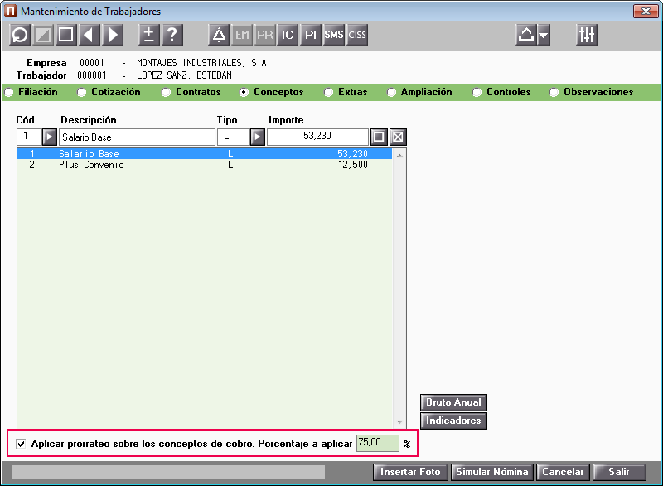This screenshot has width=663, height=486.
Task: Click the square icon beside Importe field
Action: pyautogui.click(x=379, y=137)
